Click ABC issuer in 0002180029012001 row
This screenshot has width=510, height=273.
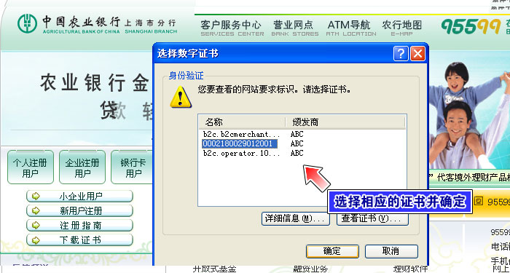click(x=297, y=143)
